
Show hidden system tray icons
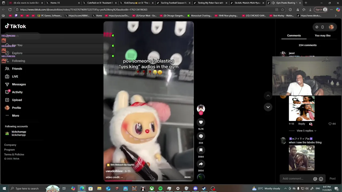tap(285, 189)
